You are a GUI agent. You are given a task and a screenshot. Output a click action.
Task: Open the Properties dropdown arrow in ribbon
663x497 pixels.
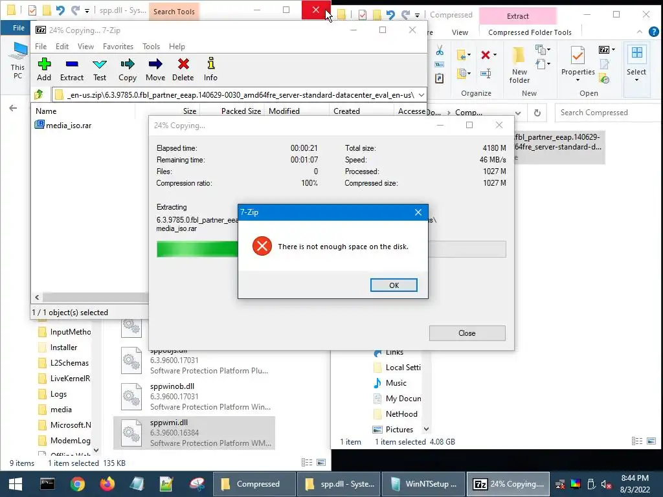pos(578,80)
